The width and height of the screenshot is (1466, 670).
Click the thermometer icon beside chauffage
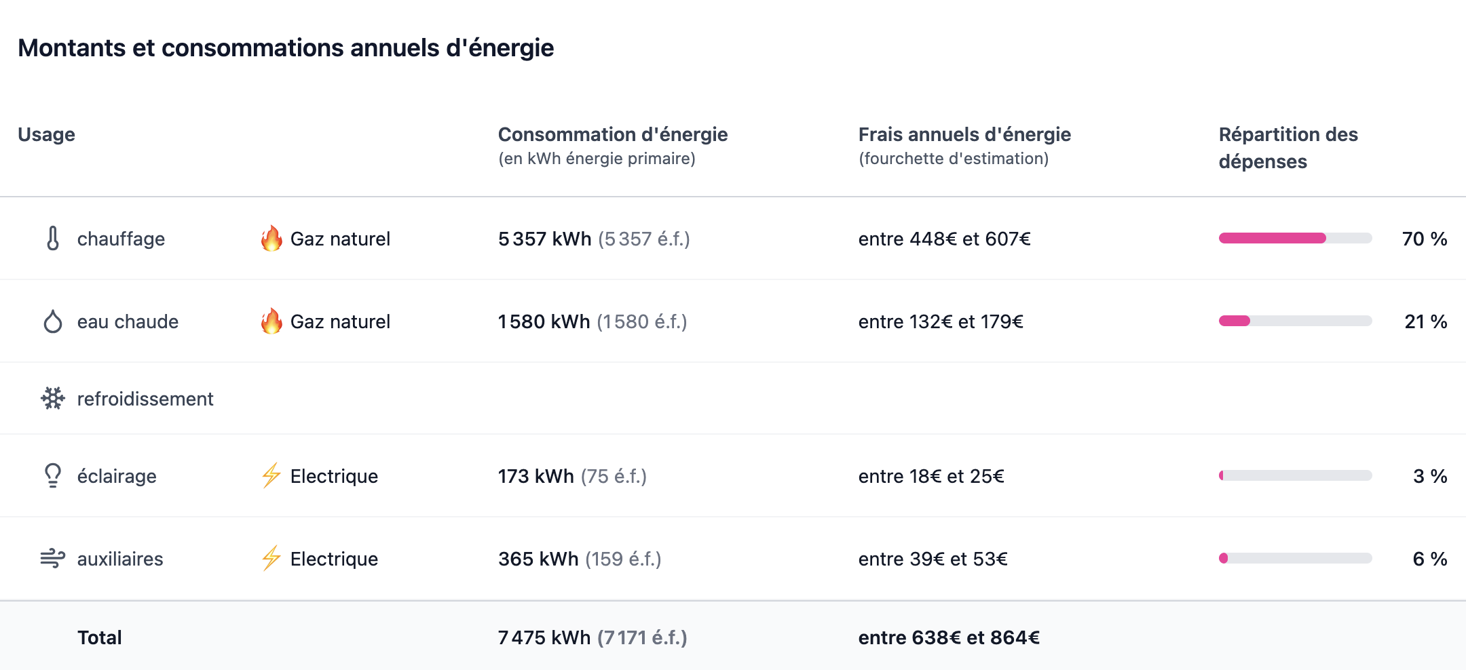(53, 239)
